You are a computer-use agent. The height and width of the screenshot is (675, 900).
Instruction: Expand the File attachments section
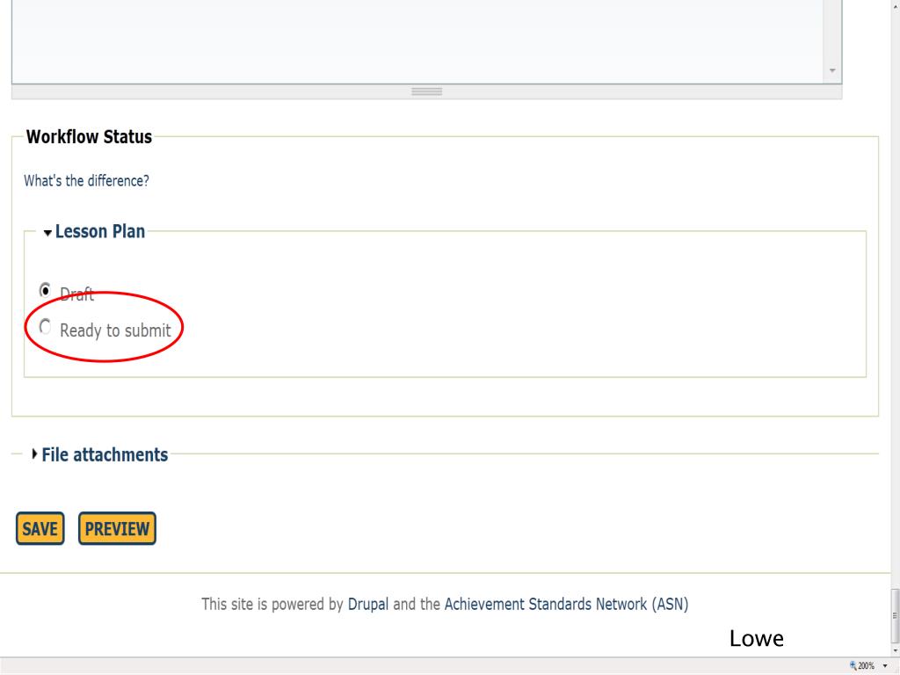[x=100, y=454]
